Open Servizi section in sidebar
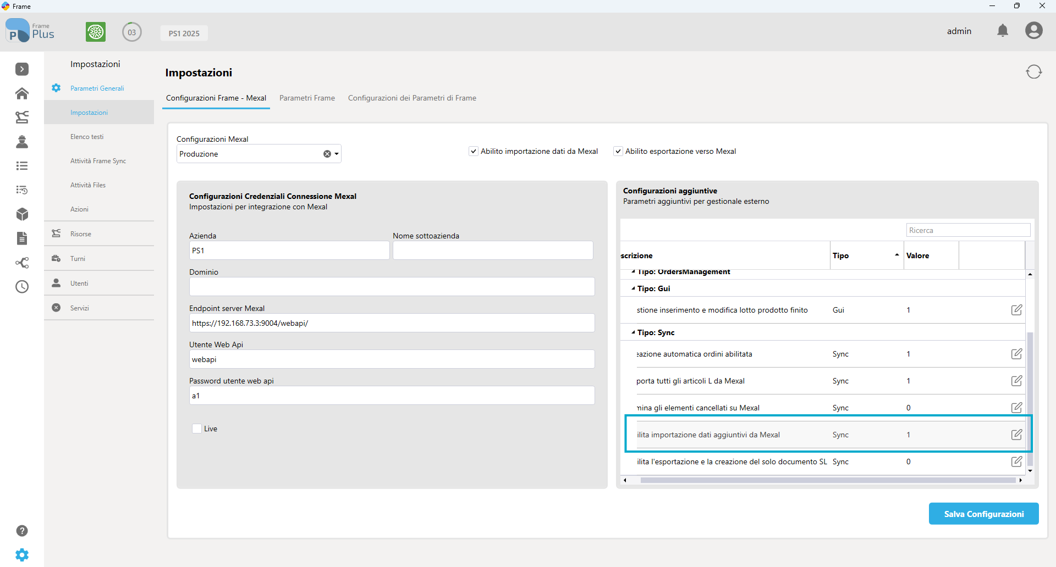 pyautogui.click(x=99, y=308)
